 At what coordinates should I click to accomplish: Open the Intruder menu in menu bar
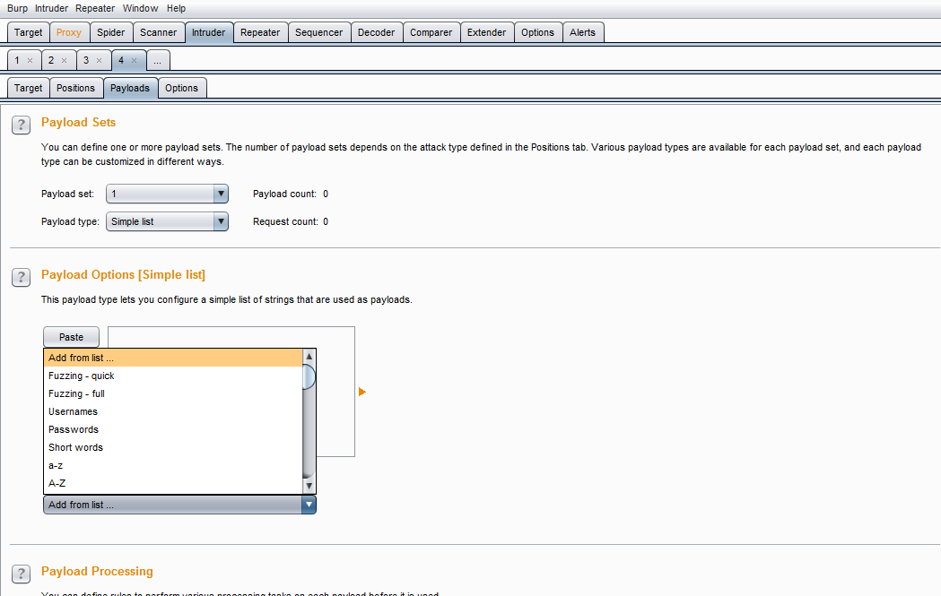click(52, 8)
